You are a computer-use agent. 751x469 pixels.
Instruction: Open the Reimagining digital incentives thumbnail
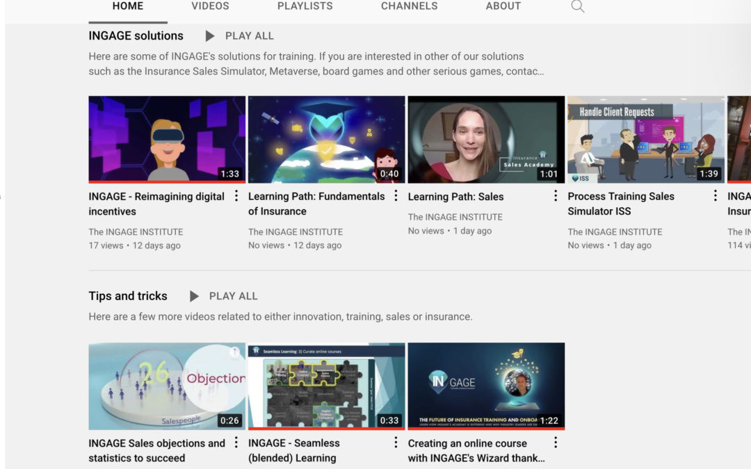[x=166, y=138]
